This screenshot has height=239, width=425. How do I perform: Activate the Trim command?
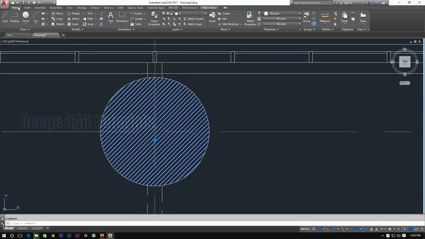[88, 13]
